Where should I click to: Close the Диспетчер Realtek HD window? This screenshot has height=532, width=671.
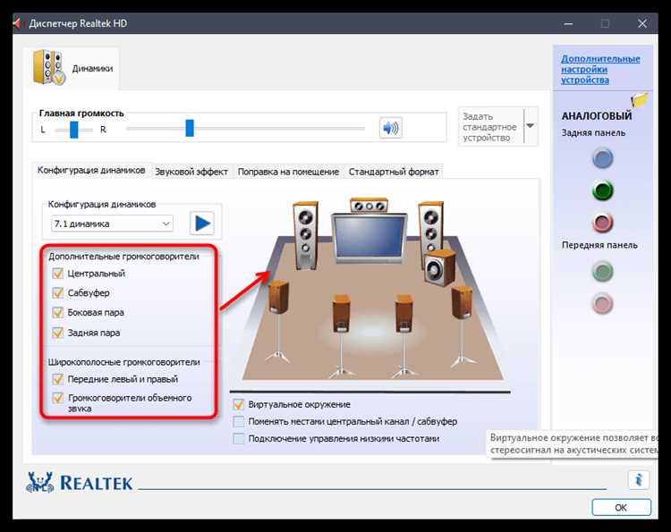(x=641, y=23)
